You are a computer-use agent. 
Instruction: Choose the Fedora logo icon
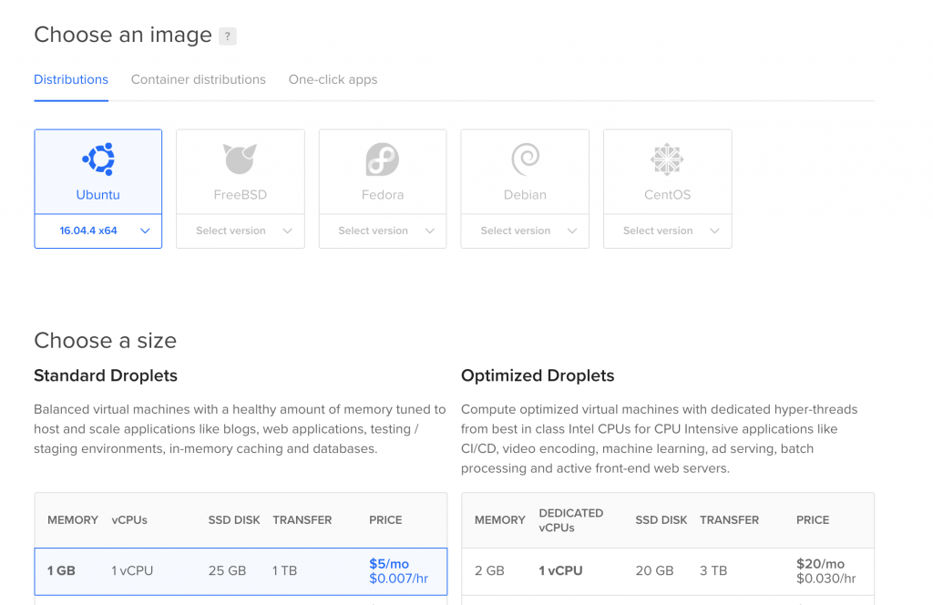[x=383, y=159]
